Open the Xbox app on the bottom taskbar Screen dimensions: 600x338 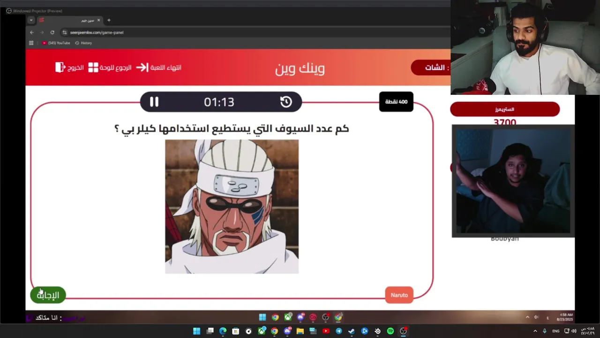click(x=262, y=331)
